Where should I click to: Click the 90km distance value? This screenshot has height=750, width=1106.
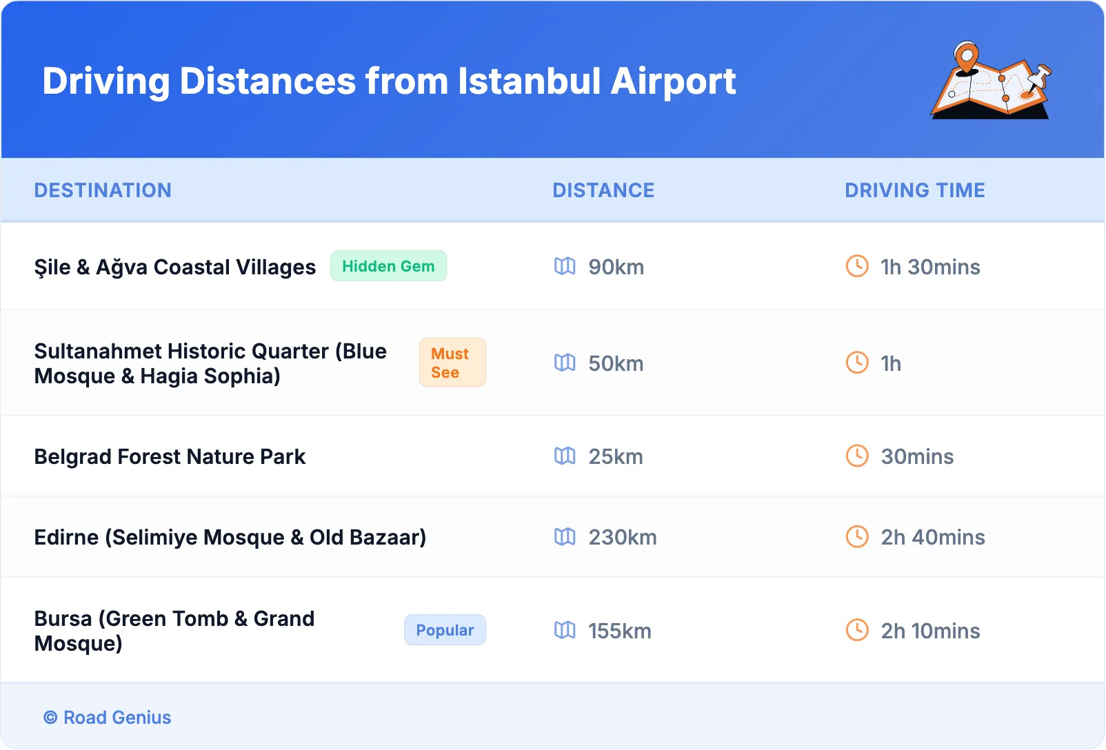[x=616, y=267]
